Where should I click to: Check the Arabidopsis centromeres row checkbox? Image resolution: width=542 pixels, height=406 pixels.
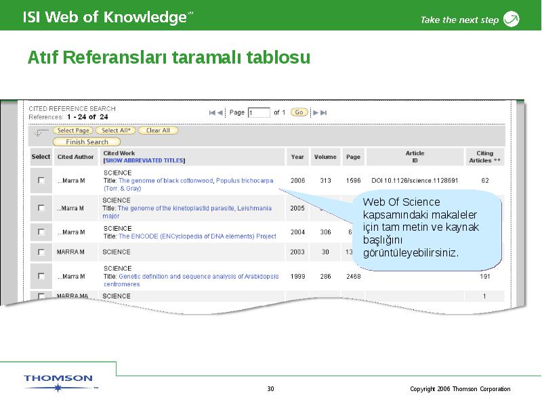pyautogui.click(x=41, y=276)
